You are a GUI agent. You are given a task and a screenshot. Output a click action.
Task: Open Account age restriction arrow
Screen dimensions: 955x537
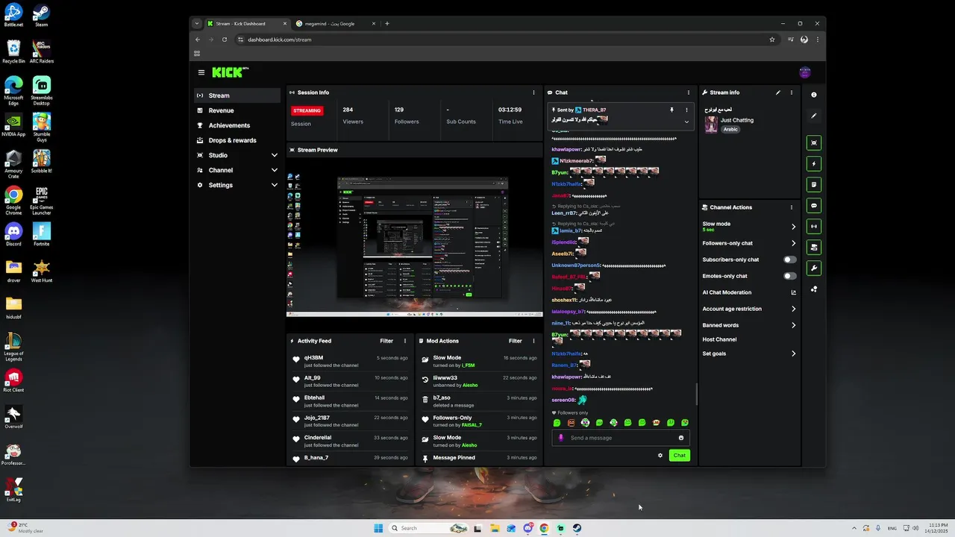[x=793, y=309]
